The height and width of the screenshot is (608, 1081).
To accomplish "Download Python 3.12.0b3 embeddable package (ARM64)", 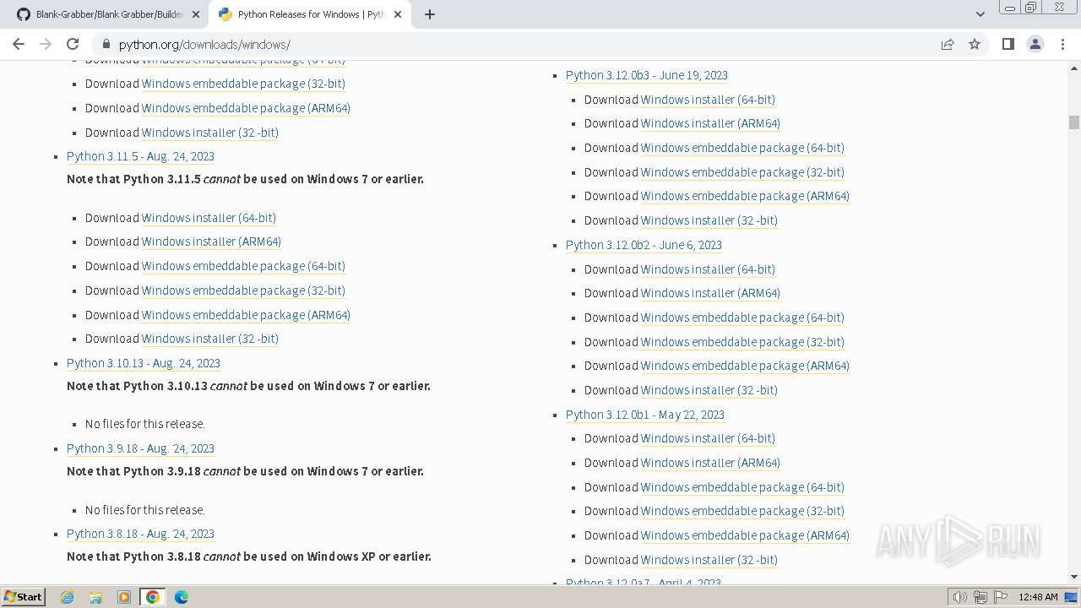I will pyautogui.click(x=745, y=196).
